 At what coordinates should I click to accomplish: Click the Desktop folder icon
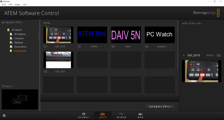tap(11, 43)
